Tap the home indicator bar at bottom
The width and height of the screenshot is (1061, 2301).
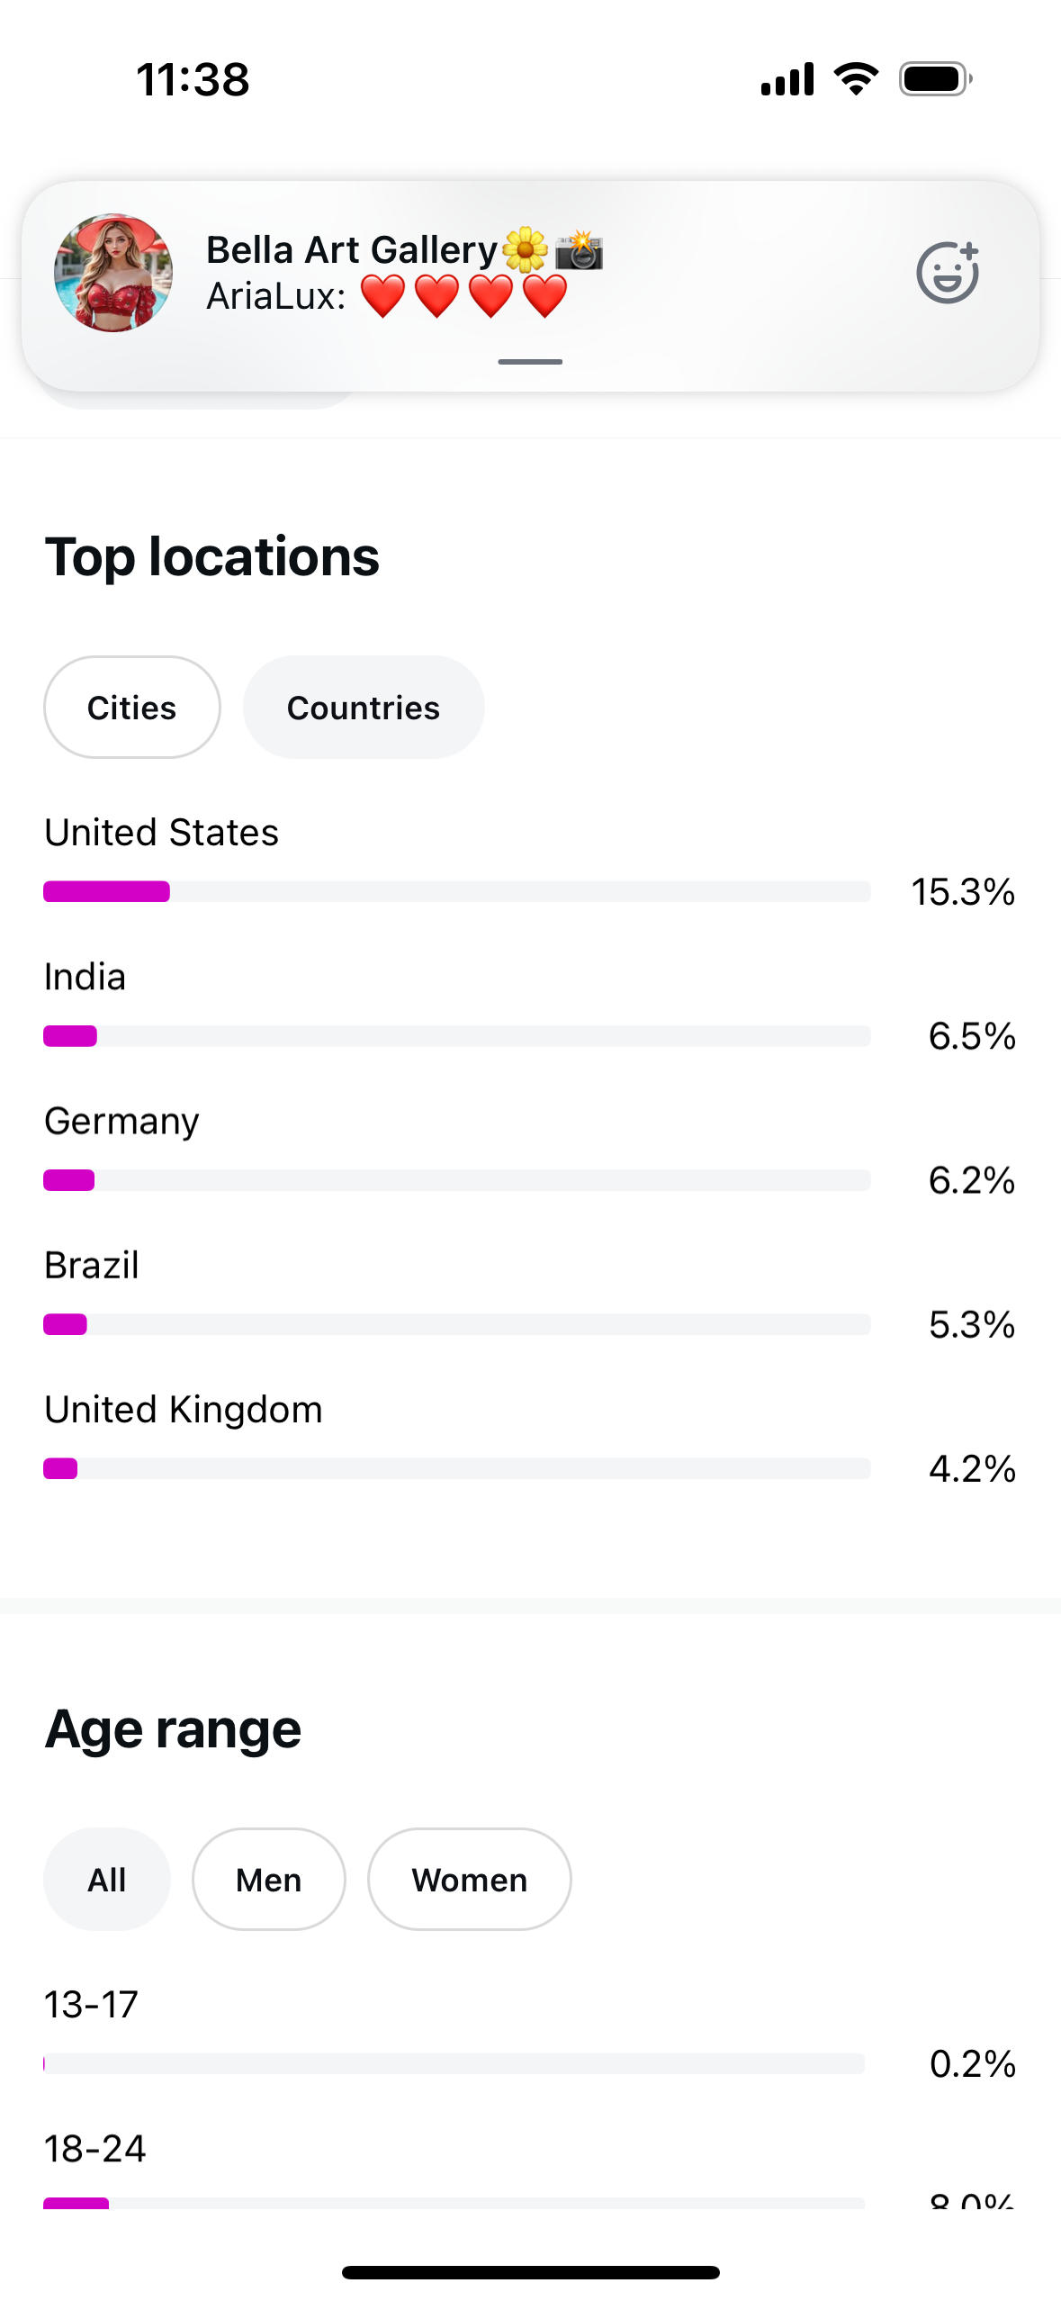pyautogui.click(x=530, y=2273)
